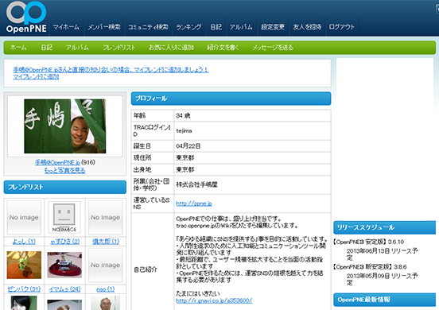Select 友人を招待 in top navigation

307,27
